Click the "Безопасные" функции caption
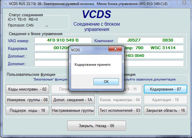The image size is (192, 138). click(50, 79)
